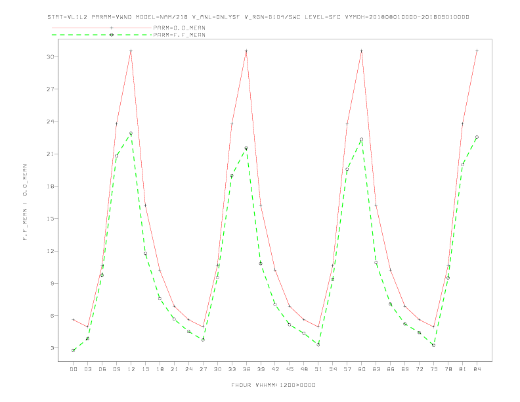Viewport: 520px width, 402px height.
Task: Click the y-axis tick label 24
Action: coord(51,122)
